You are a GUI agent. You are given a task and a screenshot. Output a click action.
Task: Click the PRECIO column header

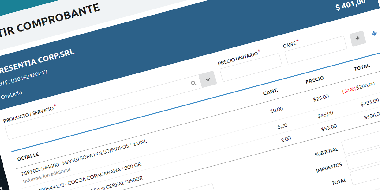314,80
